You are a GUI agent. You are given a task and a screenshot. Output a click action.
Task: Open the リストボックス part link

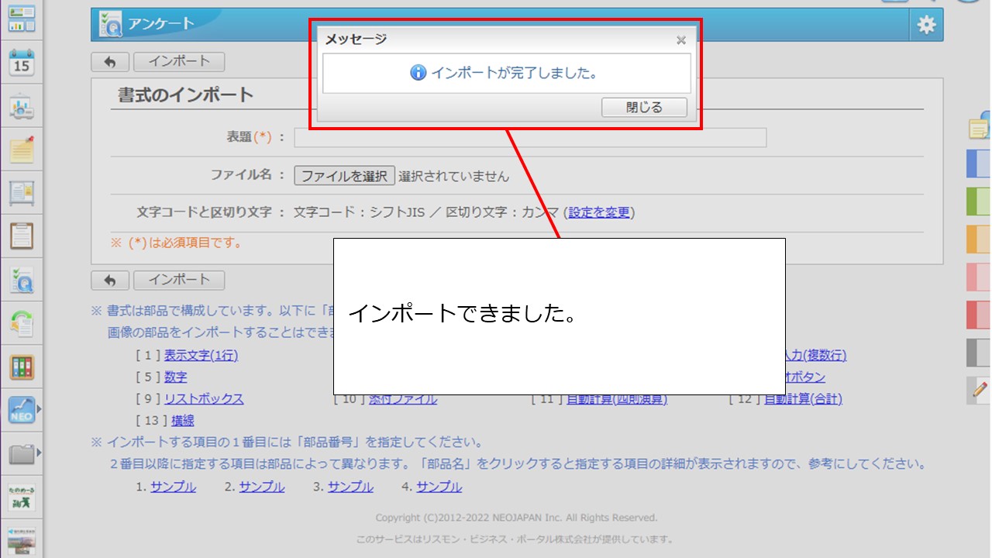[x=204, y=399]
